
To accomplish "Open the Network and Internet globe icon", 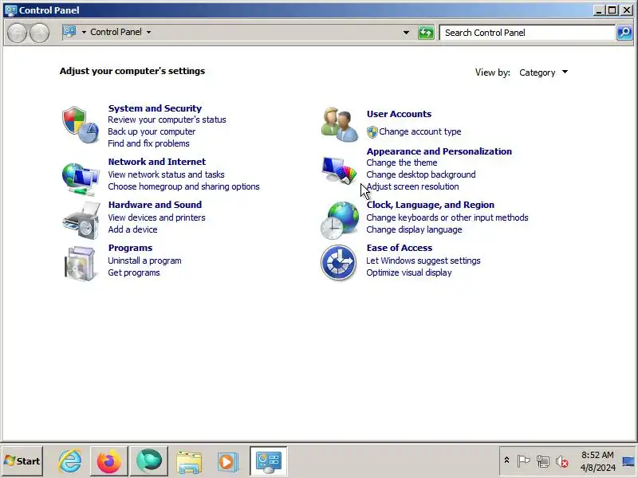I will pyautogui.click(x=81, y=178).
